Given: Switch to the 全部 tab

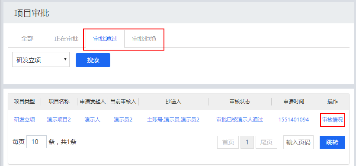Looking at the screenshot, I should 27,38.
